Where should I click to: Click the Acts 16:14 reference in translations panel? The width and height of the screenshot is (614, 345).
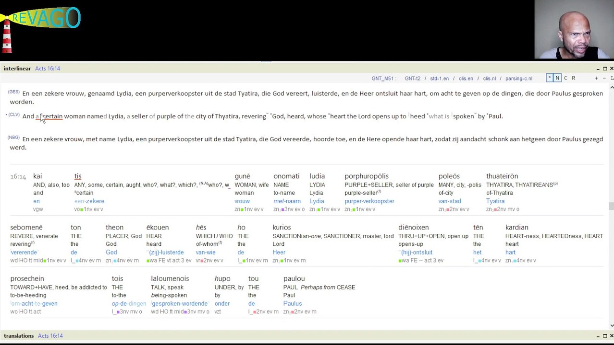point(50,336)
